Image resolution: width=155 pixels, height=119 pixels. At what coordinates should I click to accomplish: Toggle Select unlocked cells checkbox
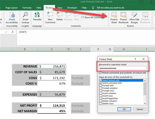pos(101,83)
